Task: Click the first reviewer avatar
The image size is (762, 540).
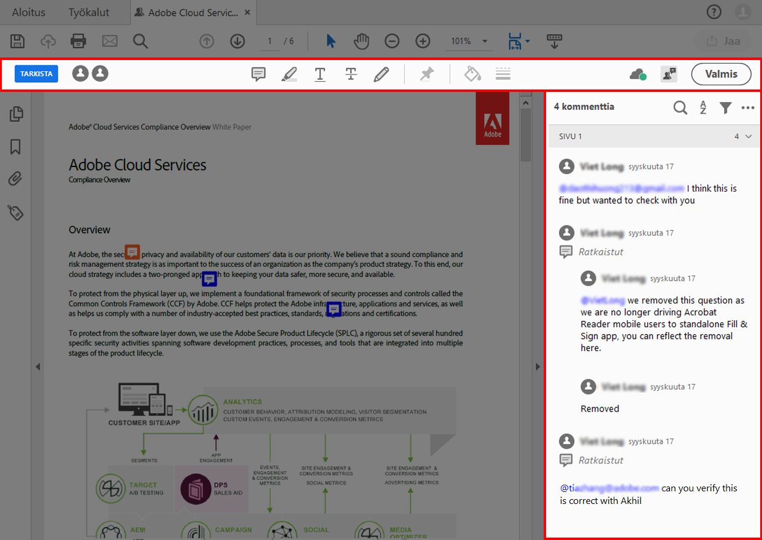Action: [x=80, y=73]
